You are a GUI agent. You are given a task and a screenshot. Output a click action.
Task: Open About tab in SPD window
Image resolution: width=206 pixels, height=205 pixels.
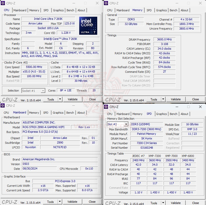(184, 114)
